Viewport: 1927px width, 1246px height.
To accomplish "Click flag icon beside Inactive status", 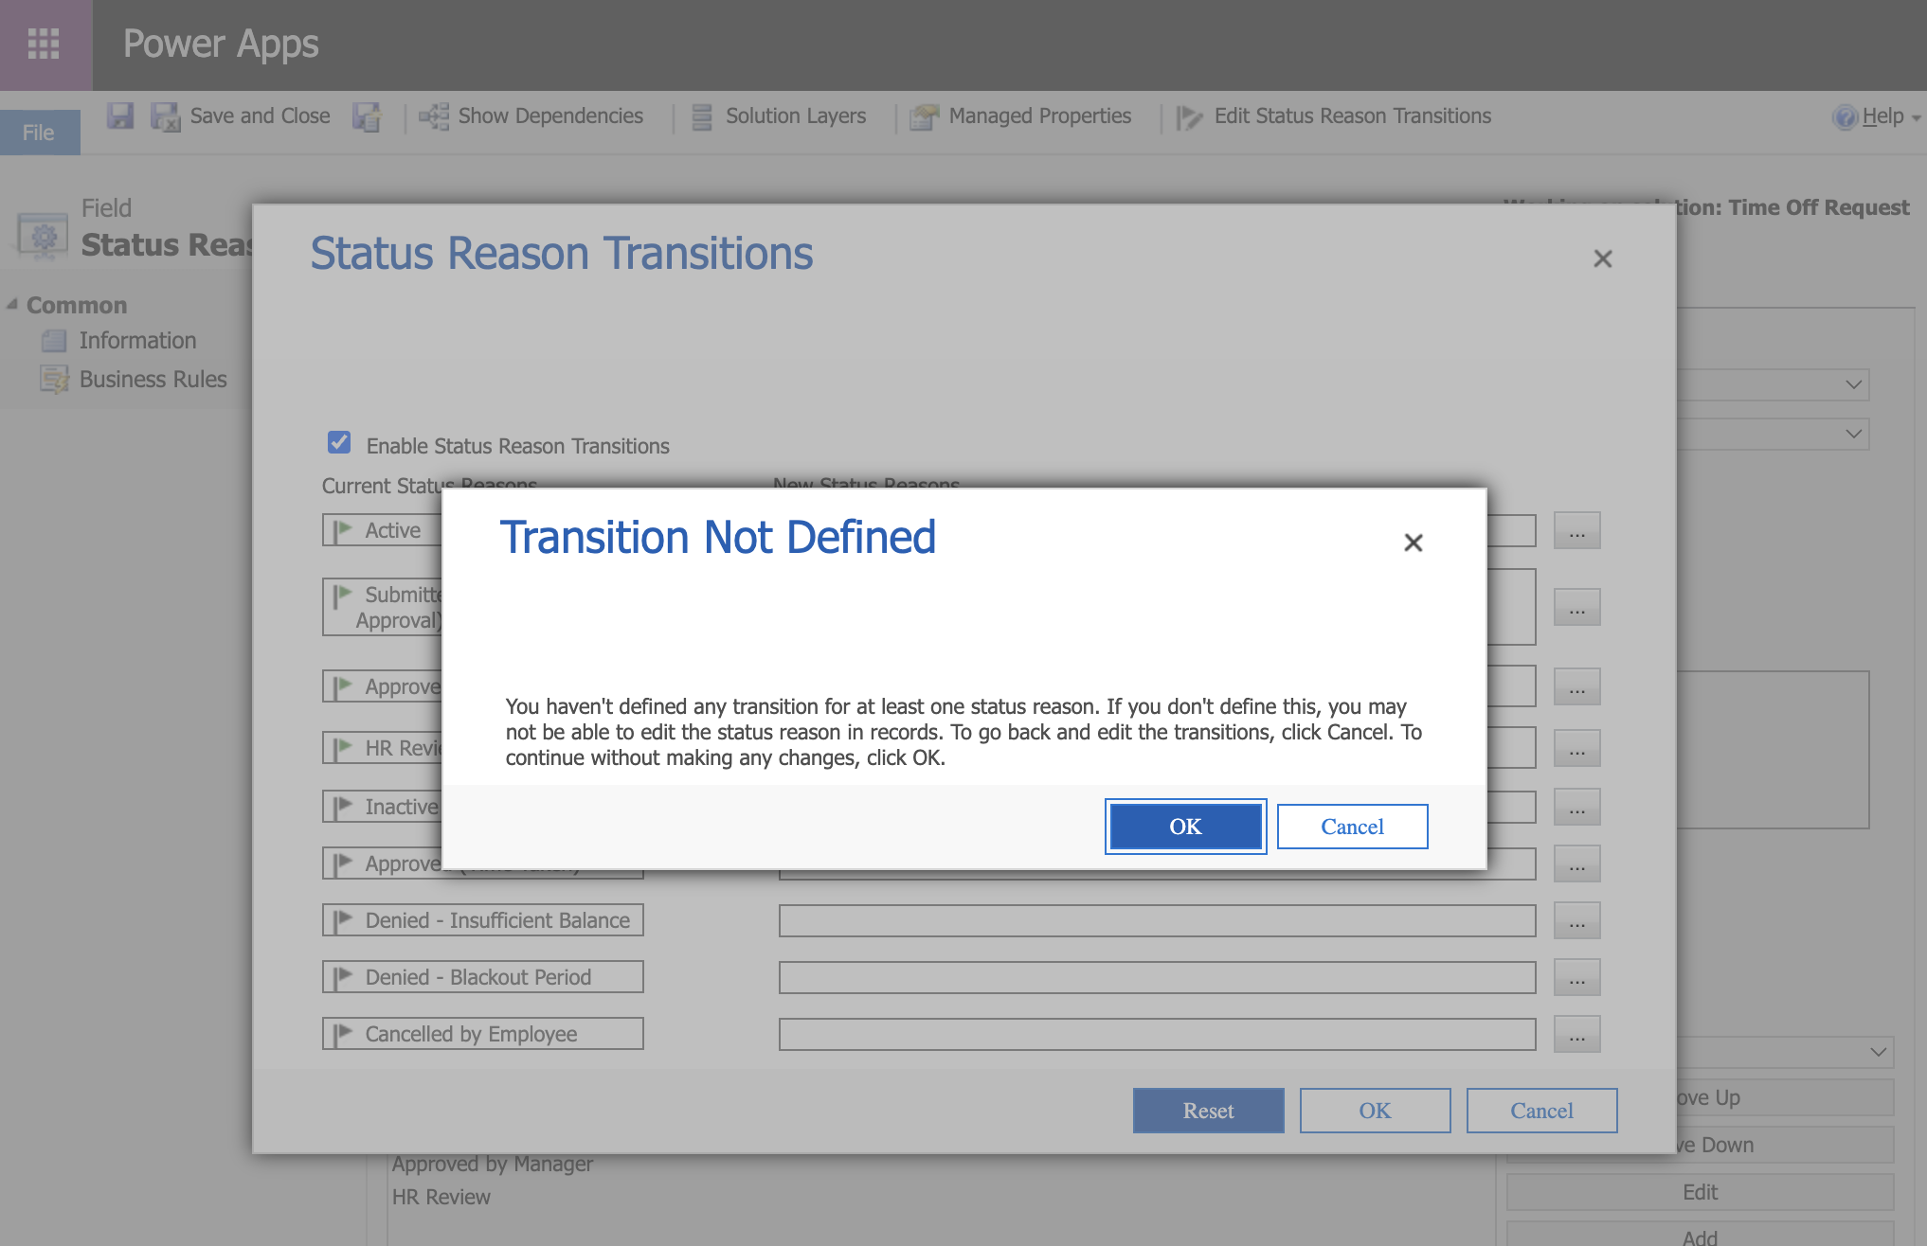I will (x=343, y=807).
